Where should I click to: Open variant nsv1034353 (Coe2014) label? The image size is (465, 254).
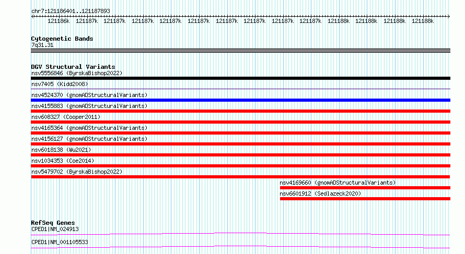(x=63, y=161)
